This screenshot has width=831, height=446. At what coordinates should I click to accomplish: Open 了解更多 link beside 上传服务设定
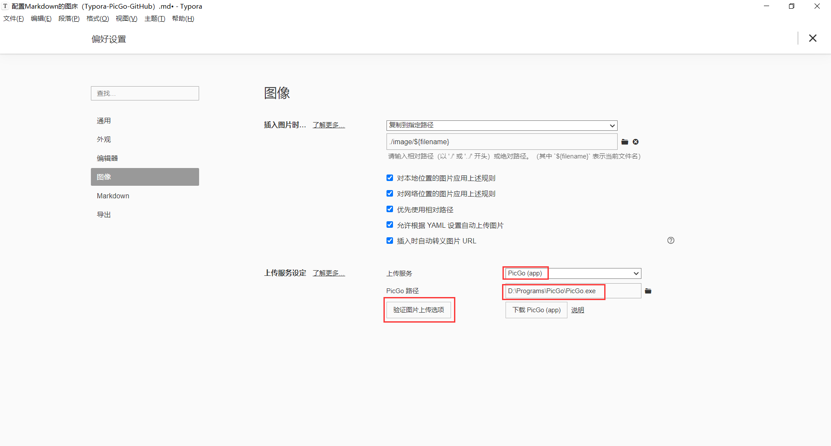(x=329, y=273)
